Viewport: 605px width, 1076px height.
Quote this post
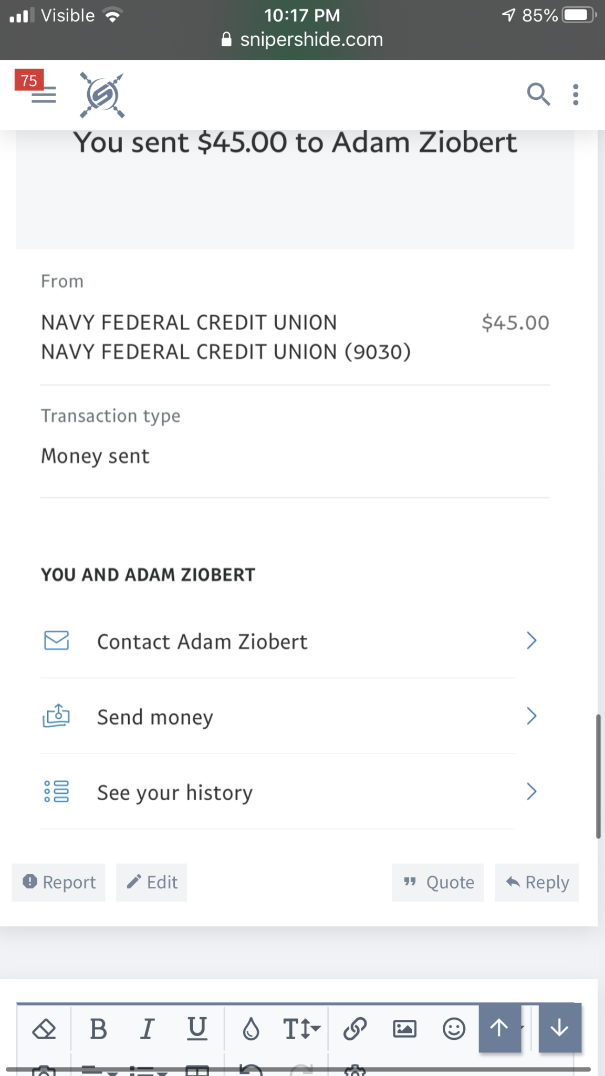[438, 882]
